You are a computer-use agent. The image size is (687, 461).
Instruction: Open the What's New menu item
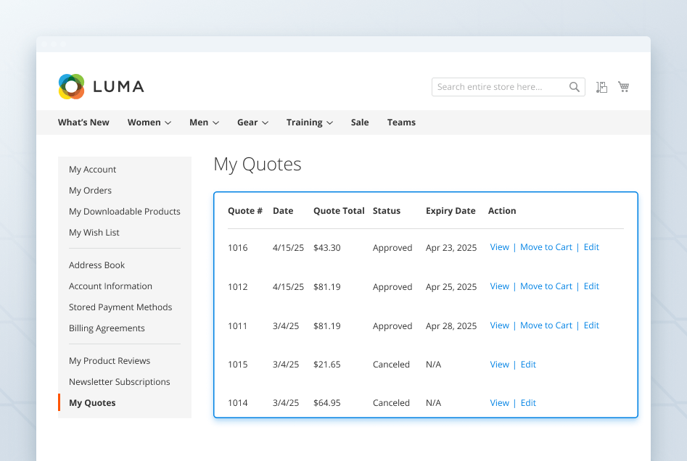point(83,122)
